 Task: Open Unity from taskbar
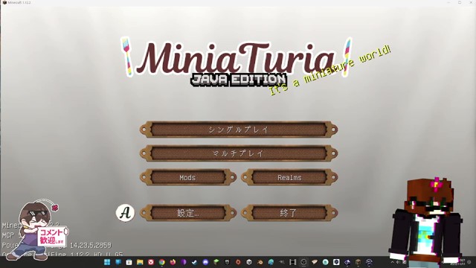pyautogui.click(x=249, y=262)
